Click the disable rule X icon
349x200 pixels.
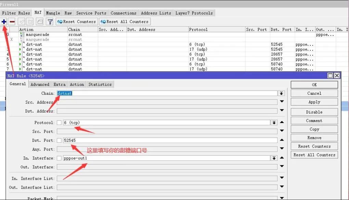(29, 21)
